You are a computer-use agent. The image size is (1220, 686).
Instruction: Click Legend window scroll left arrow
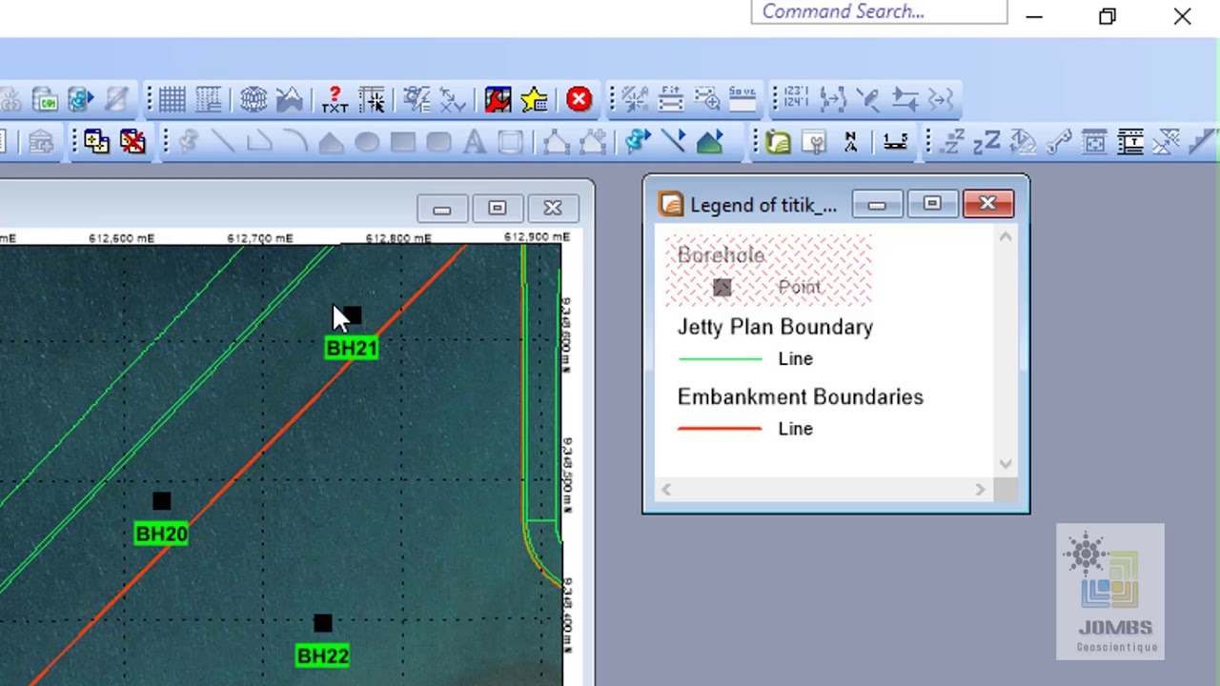[666, 490]
